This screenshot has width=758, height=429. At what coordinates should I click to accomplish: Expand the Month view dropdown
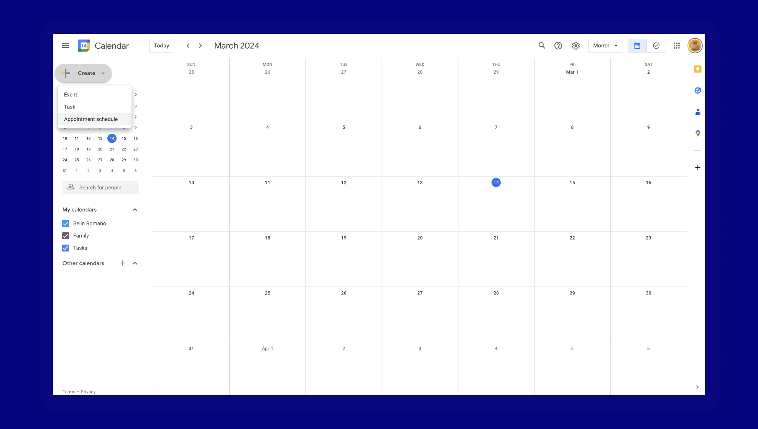(x=605, y=45)
